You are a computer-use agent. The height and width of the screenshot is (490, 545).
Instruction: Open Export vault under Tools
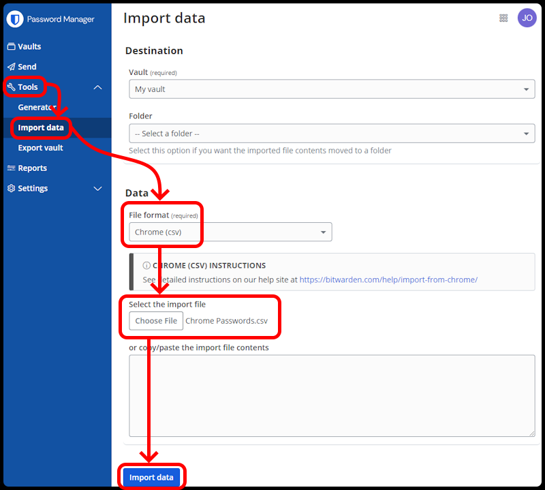click(x=40, y=148)
